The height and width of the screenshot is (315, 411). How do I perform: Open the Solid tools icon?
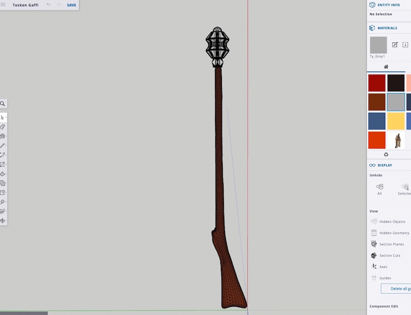[3, 183]
